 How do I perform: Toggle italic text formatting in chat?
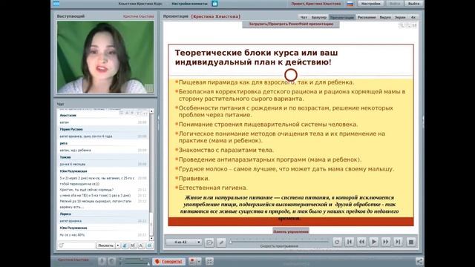click(125, 245)
